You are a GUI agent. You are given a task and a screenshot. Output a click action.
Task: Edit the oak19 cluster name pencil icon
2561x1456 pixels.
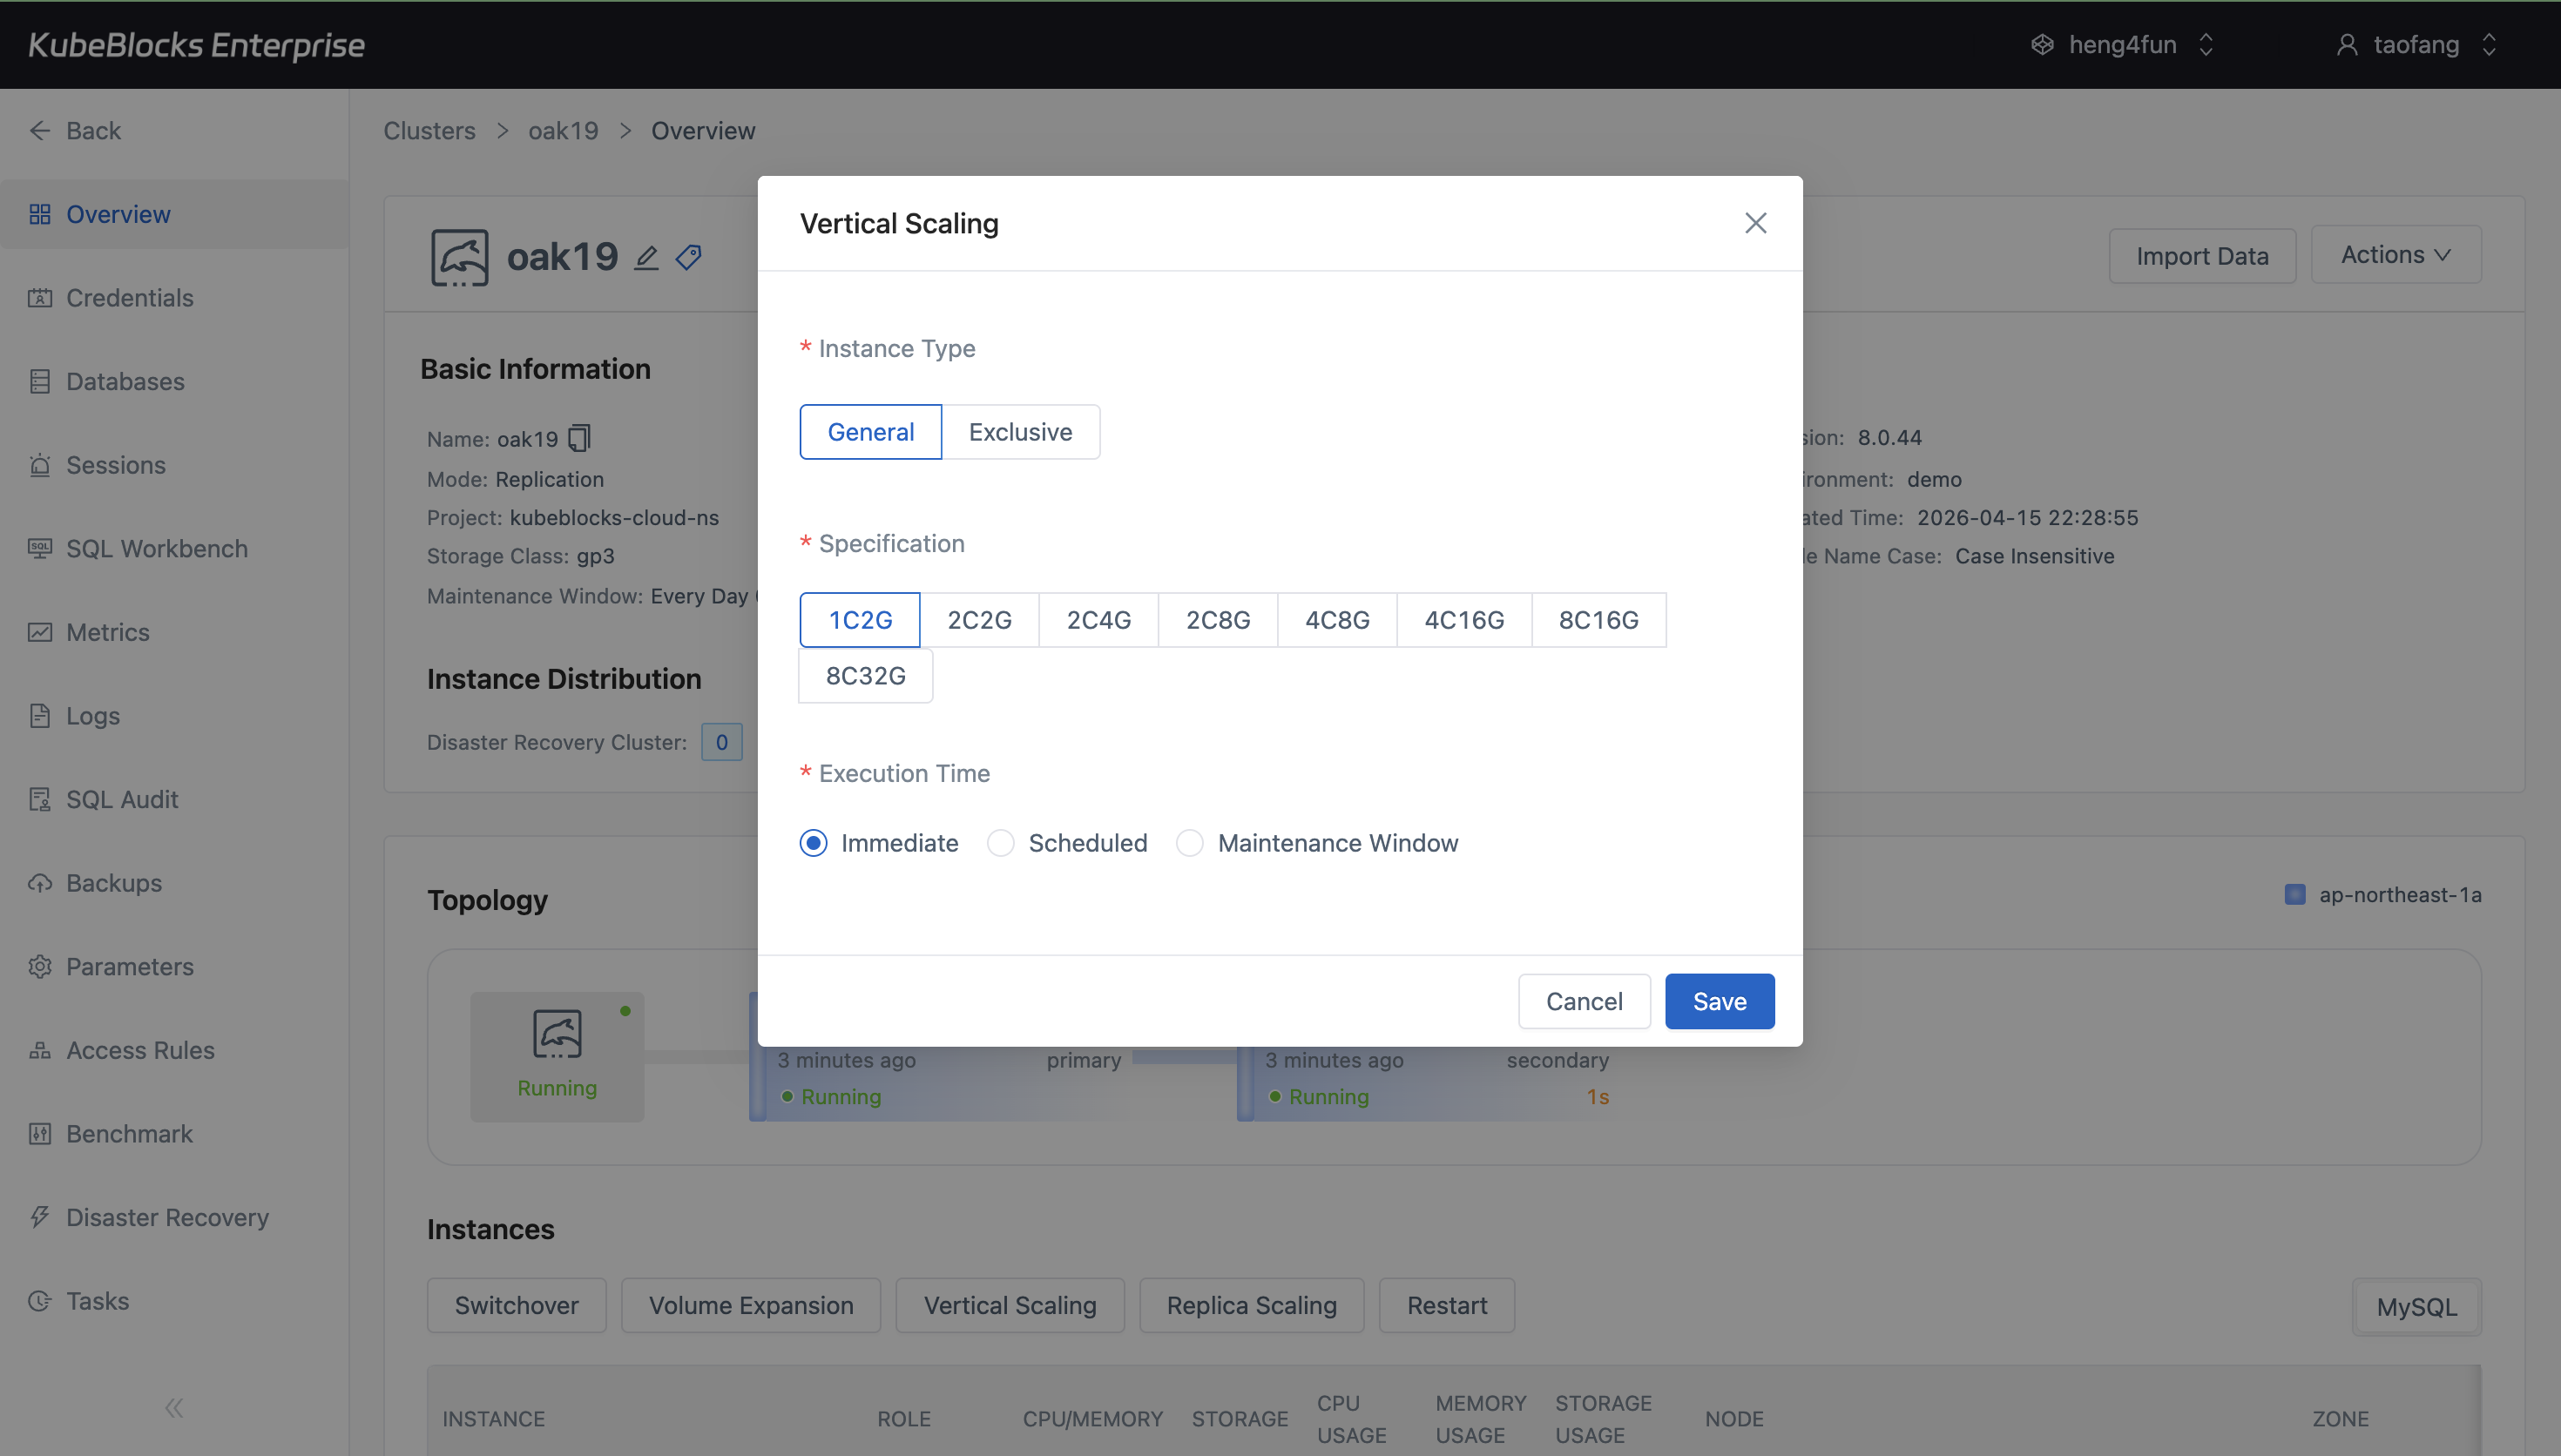coord(647,258)
